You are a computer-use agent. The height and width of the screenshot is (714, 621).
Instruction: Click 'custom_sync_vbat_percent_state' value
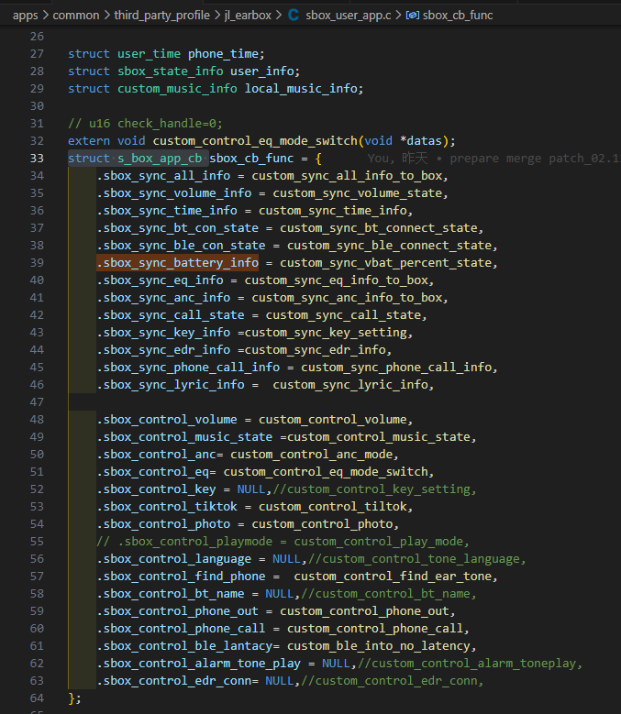[385, 263]
